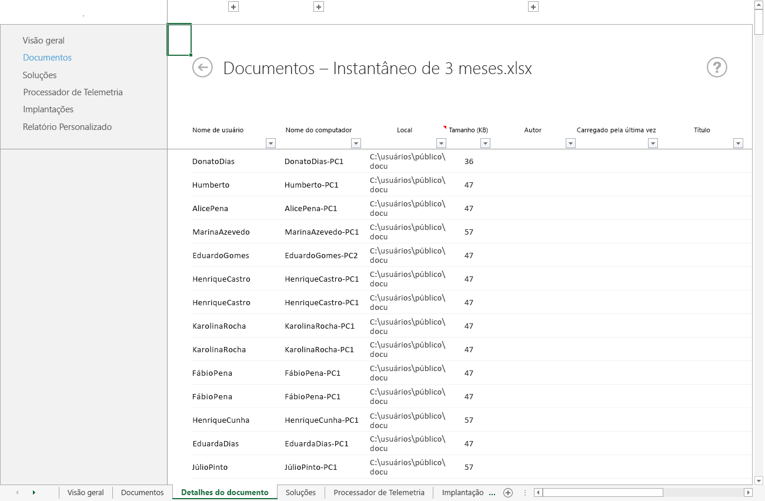The width and height of the screenshot is (765, 501).
Task: Switch to the Documentos sheet tab
Action: [x=142, y=493]
